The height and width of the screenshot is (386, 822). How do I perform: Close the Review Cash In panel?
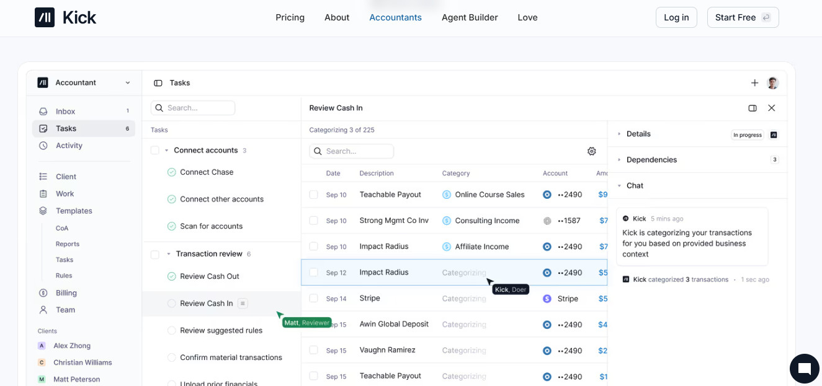pyautogui.click(x=772, y=108)
